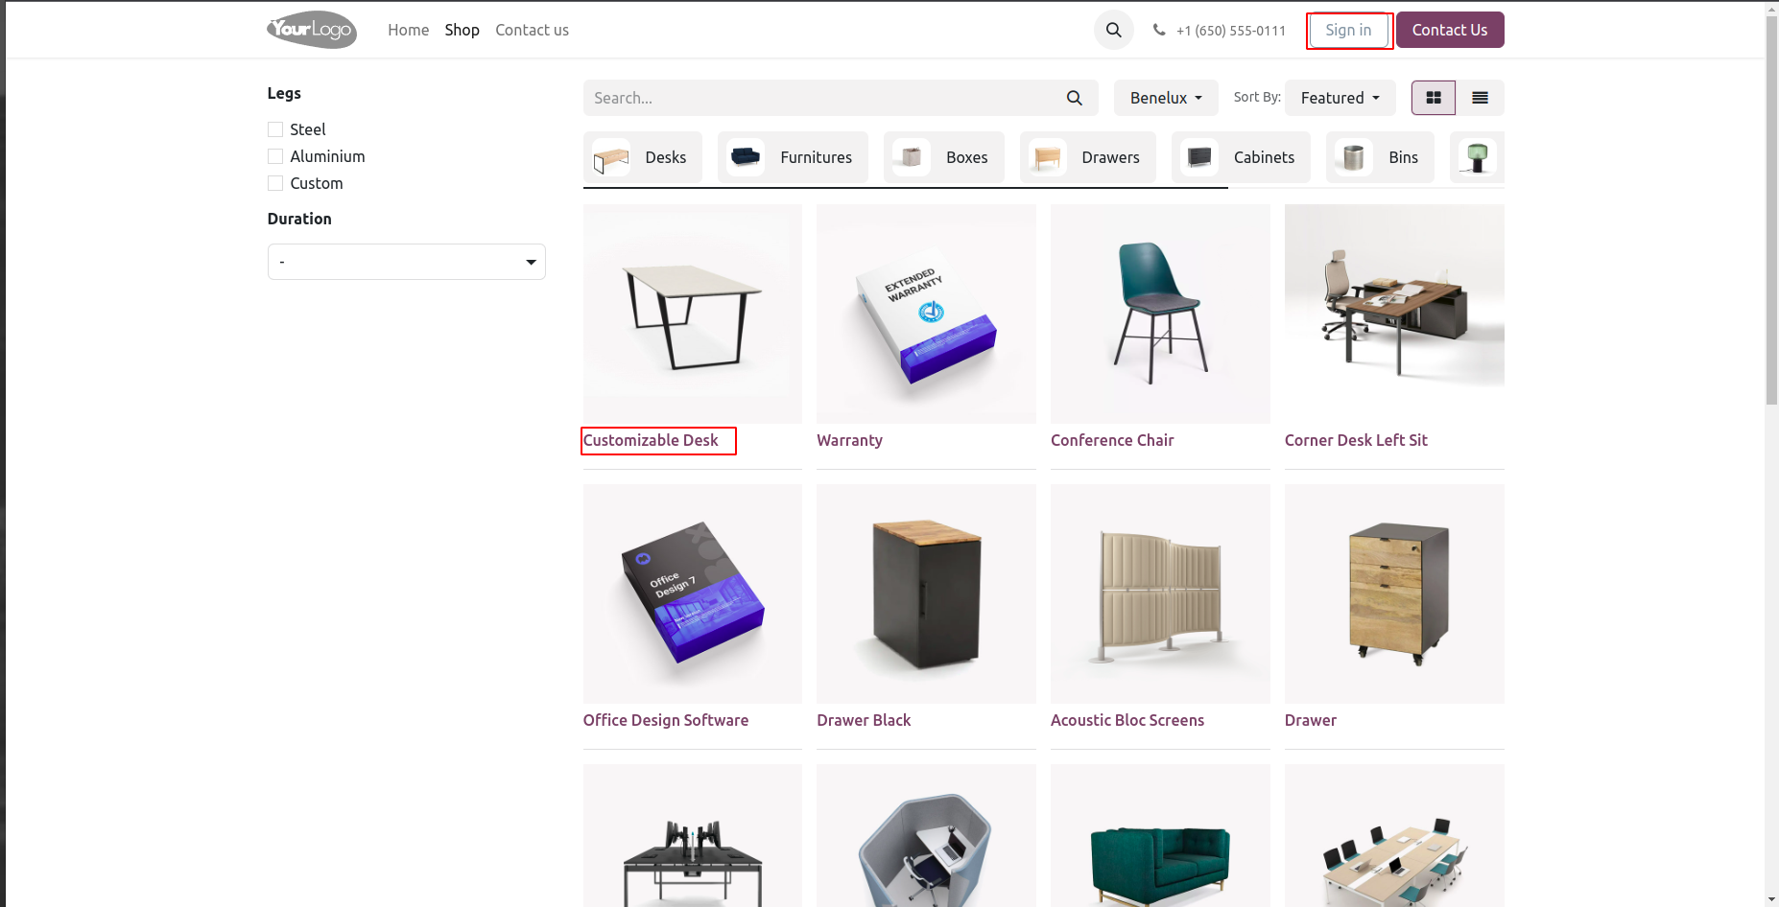Open the Contact us menu link
Screen dimensions: 1779x907
pos(532,30)
